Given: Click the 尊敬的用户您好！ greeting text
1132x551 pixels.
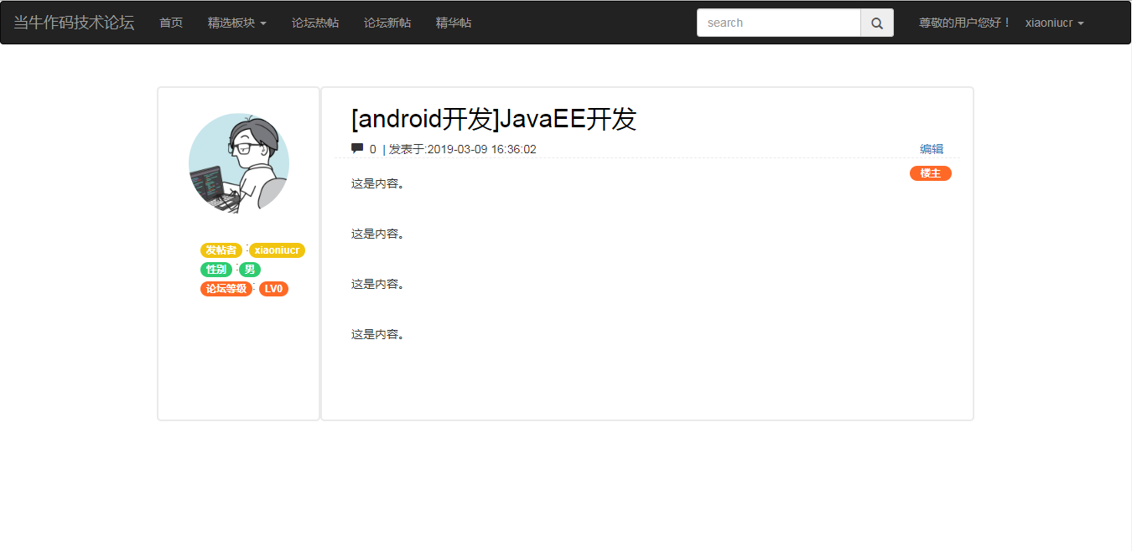Looking at the screenshot, I should point(965,23).
